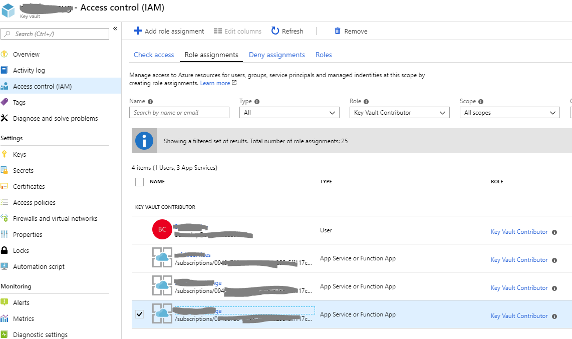The width and height of the screenshot is (572, 339).
Task: Open Diagnose and solve problems
Action: [56, 119]
